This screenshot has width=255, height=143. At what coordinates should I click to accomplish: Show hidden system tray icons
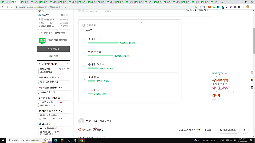pyautogui.click(x=219, y=140)
